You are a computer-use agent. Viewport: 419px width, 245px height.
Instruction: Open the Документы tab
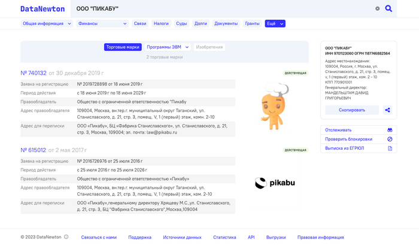tap(226, 23)
